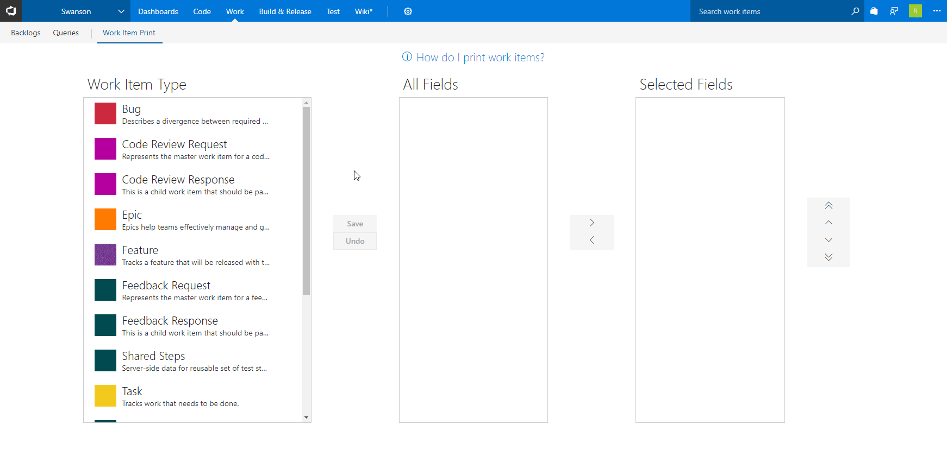Add field using the right arrow
This screenshot has height=456, width=947.
[x=592, y=223]
